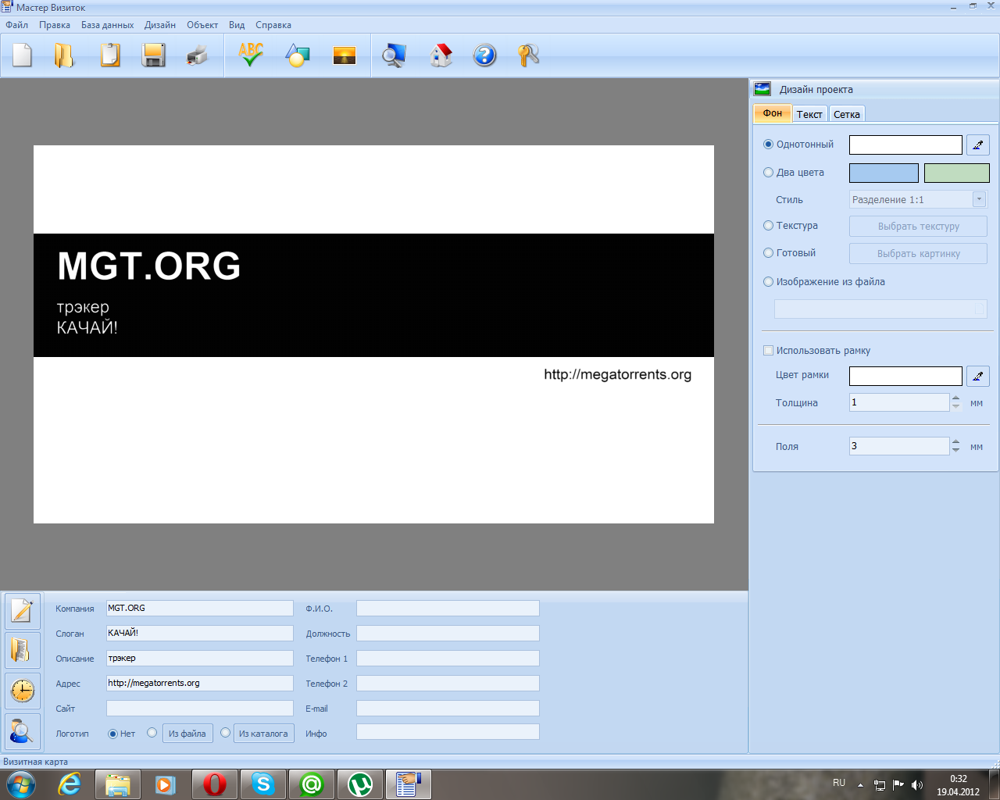Enable the Использовать рамку checkbox
The height and width of the screenshot is (800, 1000).
(x=768, y=351)
